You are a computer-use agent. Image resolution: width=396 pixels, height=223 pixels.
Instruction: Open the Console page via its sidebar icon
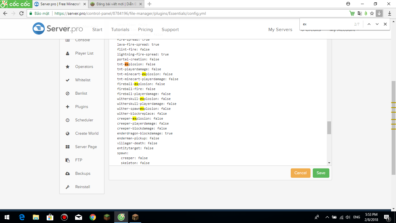(x=68, y=40)
